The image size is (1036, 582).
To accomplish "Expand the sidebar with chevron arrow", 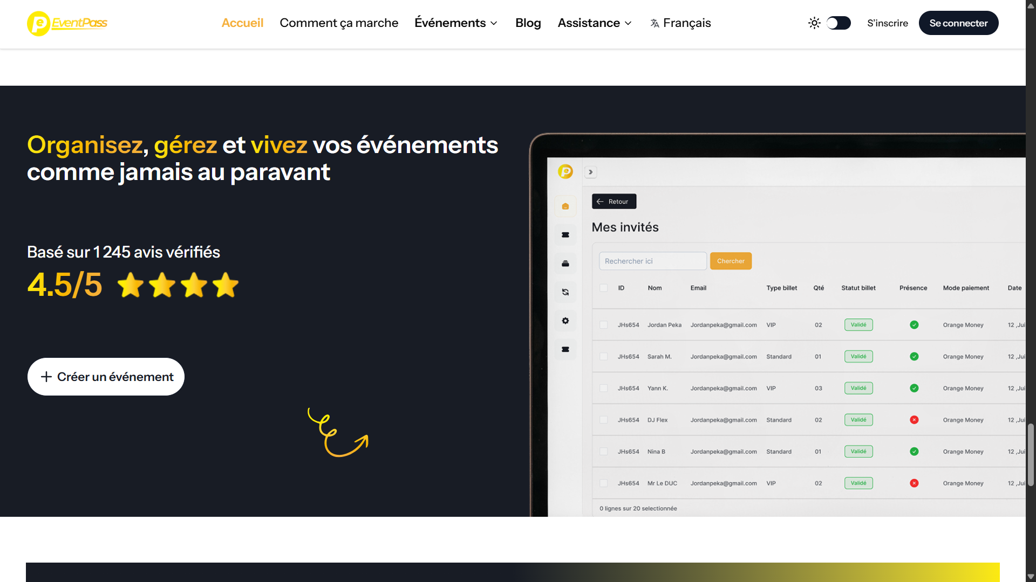I will click(591, 172).
